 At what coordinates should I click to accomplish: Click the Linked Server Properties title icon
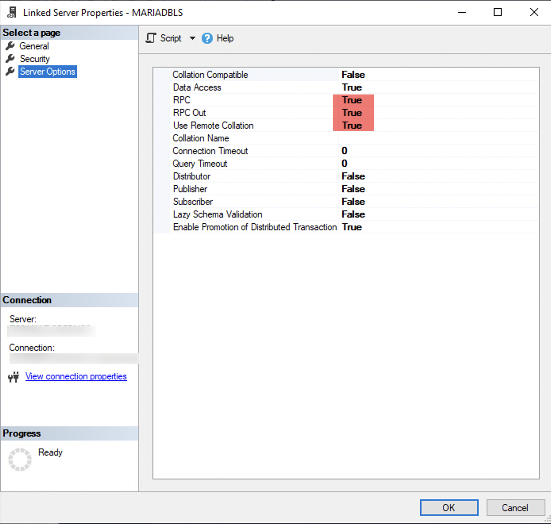[12, 12]
